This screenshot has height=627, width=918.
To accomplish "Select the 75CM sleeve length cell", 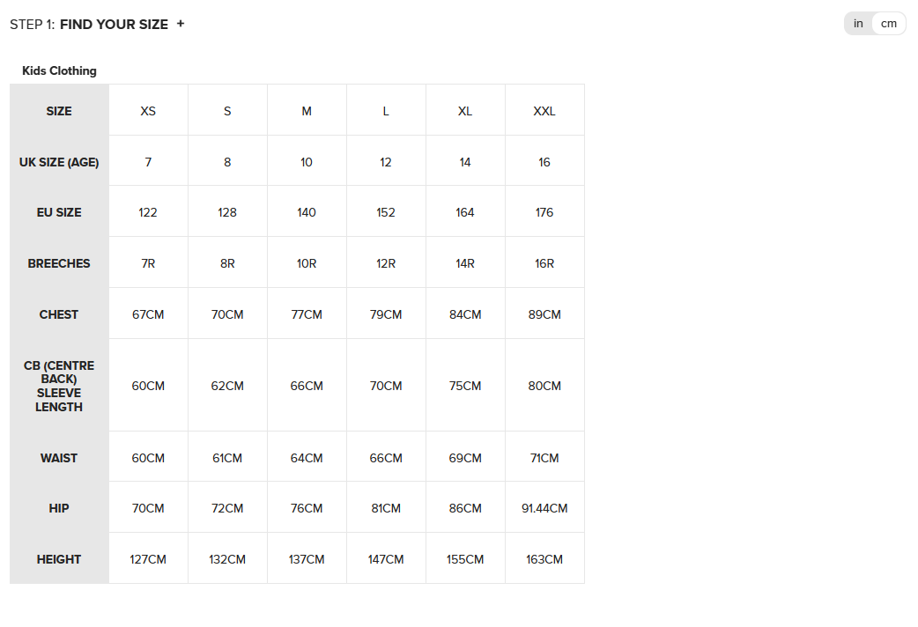I will pyautogui.click(x=465, y=386).
